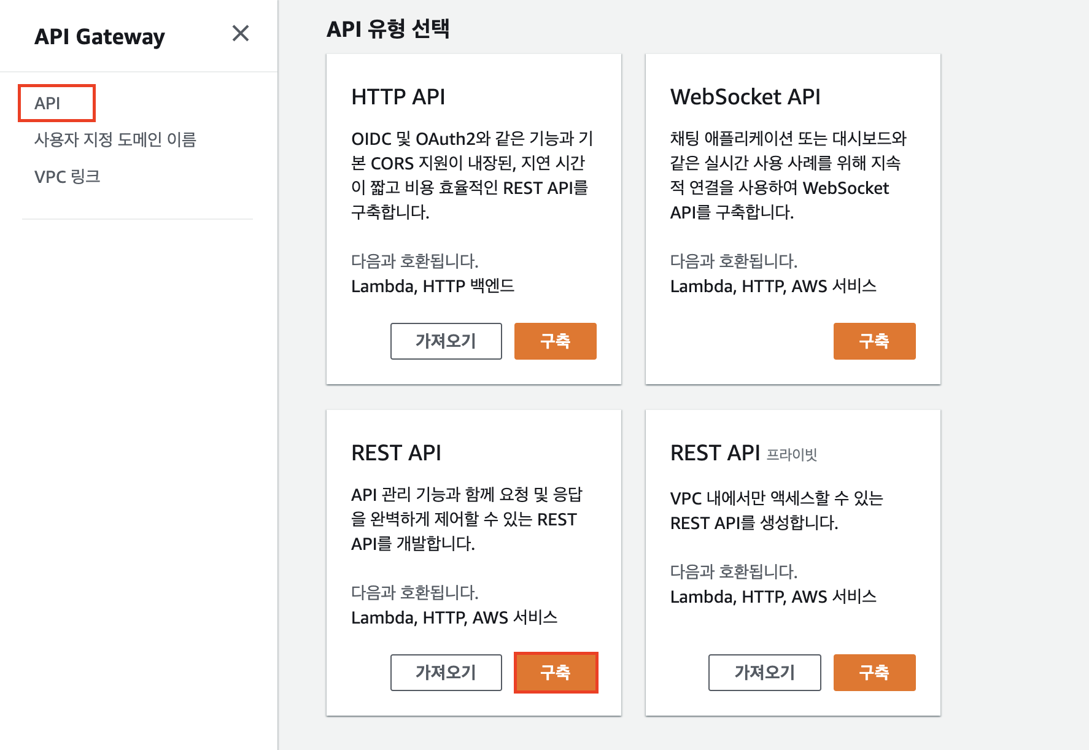The image size is (1089, 750).
Task: Click the API 유형 선택 heading
Action: pos(388,29)
